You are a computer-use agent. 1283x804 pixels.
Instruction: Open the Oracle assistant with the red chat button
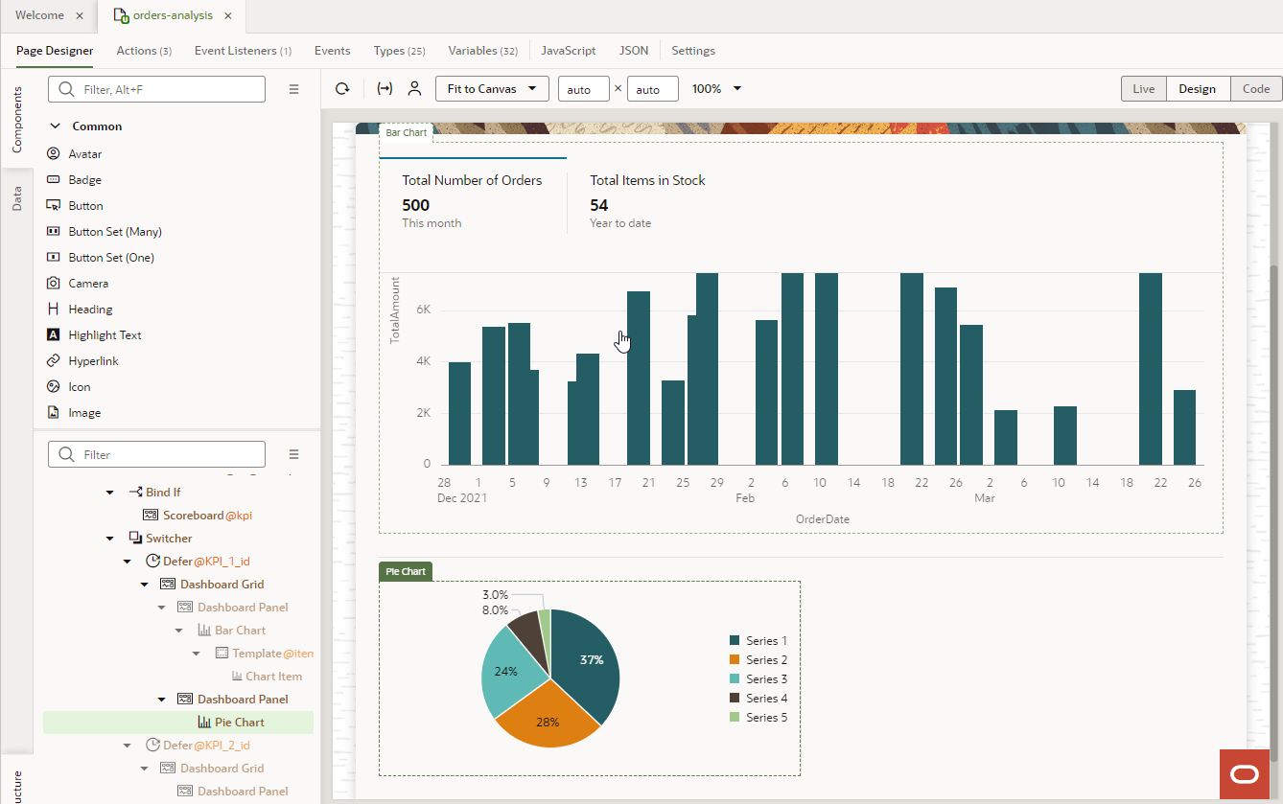pyautogui.click(x=1244, y=774)
